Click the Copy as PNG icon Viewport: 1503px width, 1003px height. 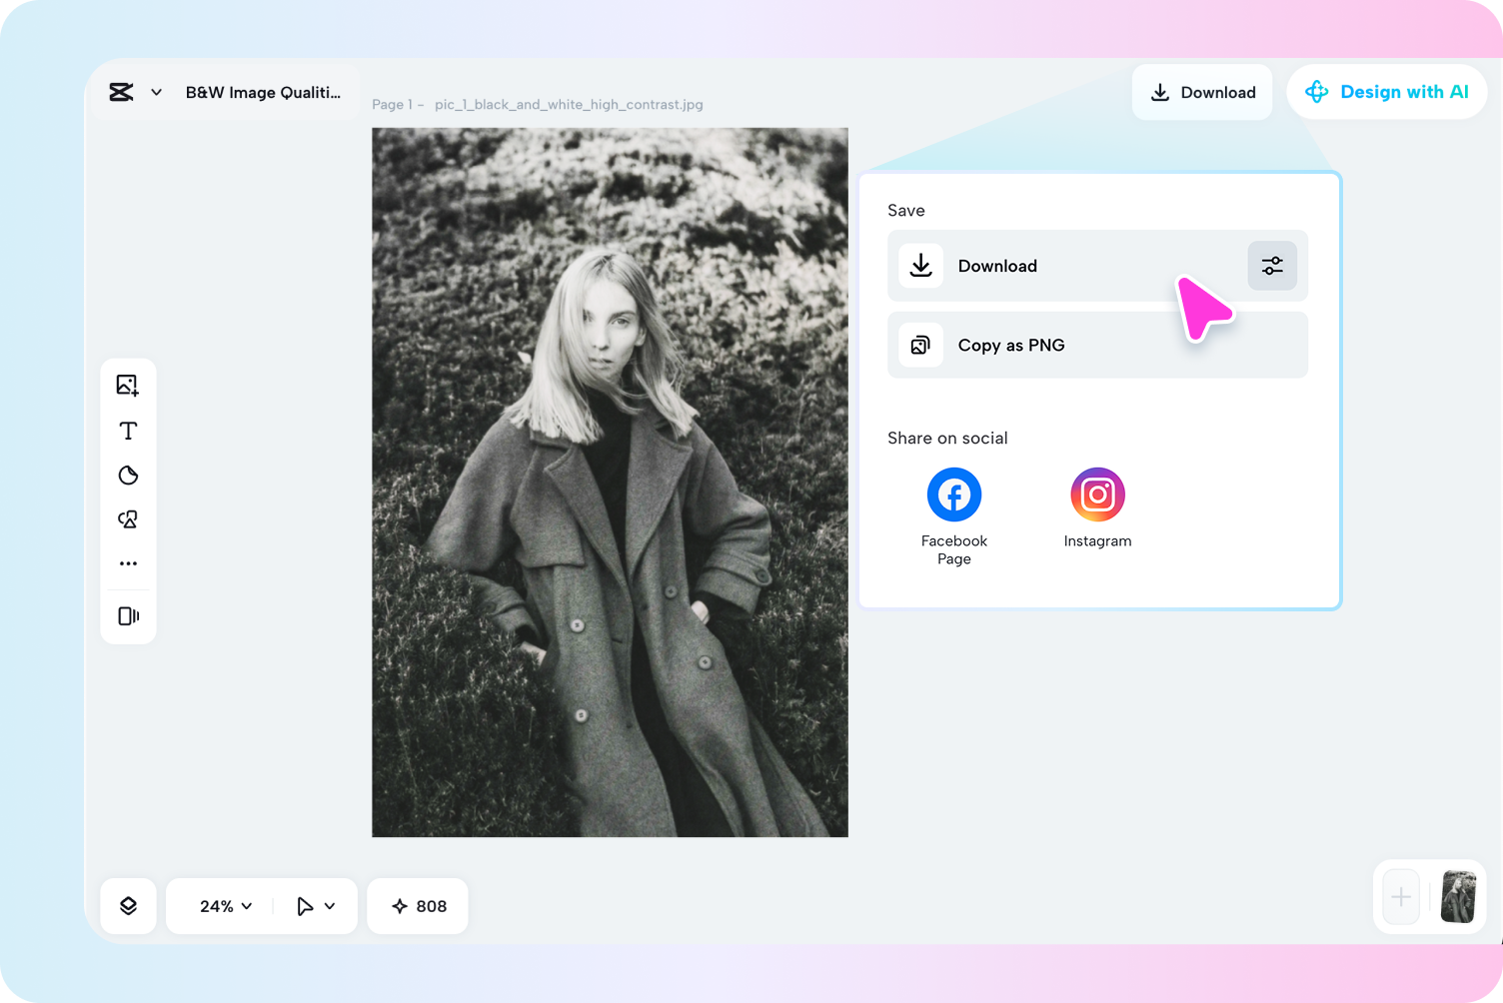(920, 345)
